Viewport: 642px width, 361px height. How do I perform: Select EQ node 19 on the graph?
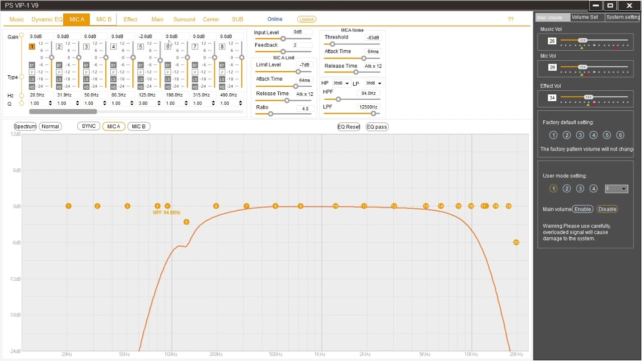tap(509, 206)
